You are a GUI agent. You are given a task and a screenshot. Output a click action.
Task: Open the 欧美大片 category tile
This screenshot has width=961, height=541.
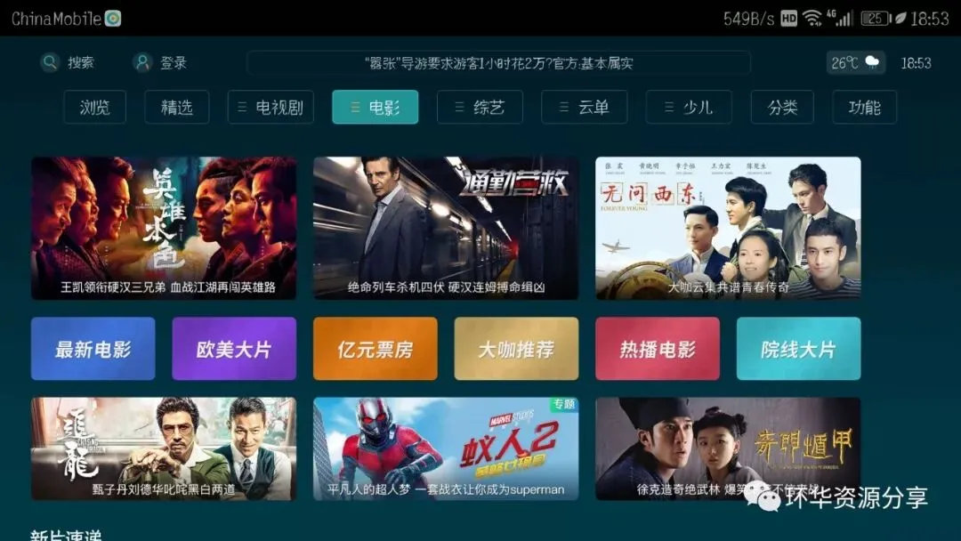234,349
